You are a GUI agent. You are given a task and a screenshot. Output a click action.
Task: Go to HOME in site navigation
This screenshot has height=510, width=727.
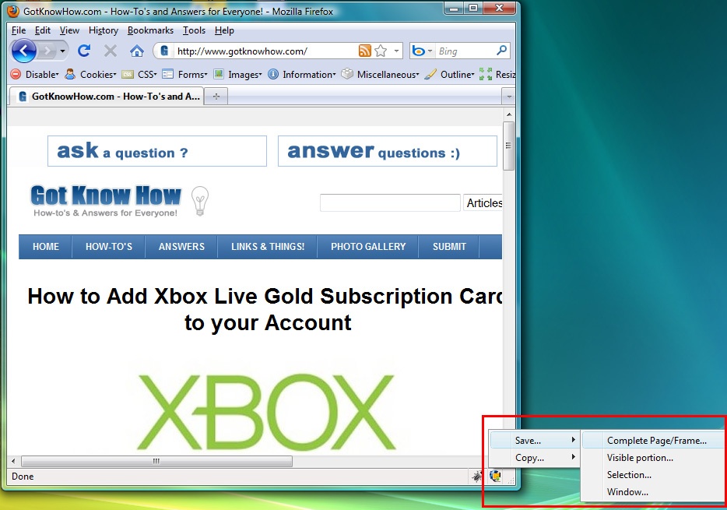[x=45, y=247]
